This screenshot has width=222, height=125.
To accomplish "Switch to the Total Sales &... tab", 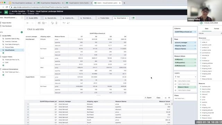I will click(x=87, y=18).
